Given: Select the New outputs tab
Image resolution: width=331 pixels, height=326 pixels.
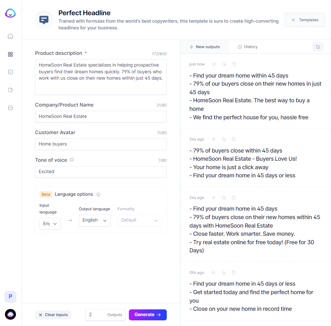Looking at the screenshot, I should point(205,46).
